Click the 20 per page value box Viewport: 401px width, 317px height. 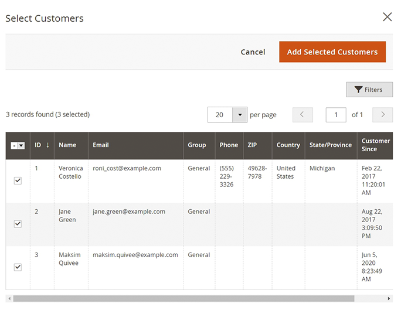(220, 115)
